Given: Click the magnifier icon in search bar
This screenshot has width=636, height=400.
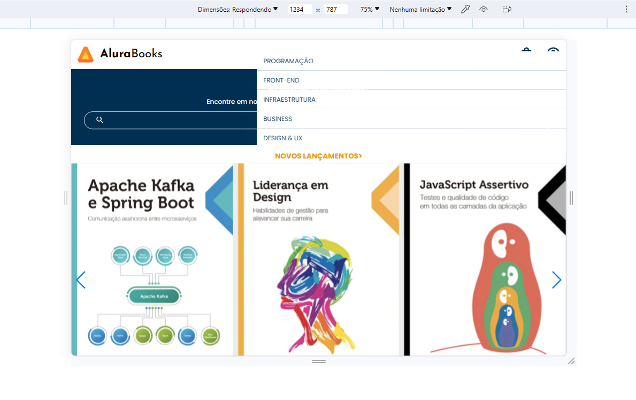Looking at the screenshot, I should point(100,120).
